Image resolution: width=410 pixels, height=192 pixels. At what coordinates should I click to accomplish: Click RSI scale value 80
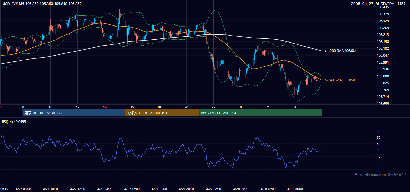point(378,131)
